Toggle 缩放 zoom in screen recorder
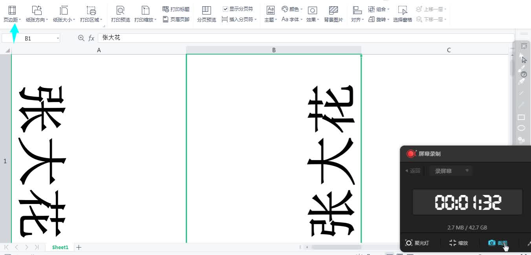The image size is (531, 255). (459, 243)
